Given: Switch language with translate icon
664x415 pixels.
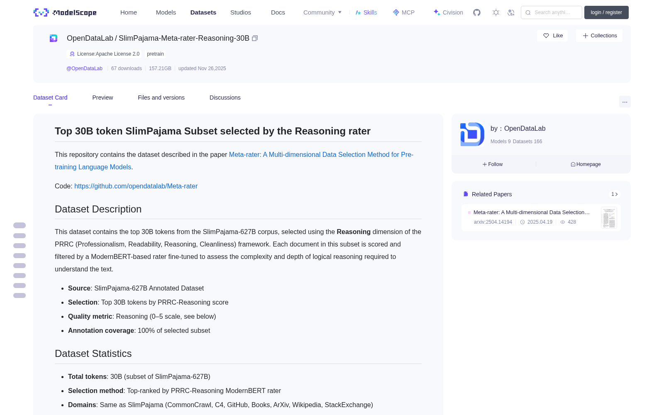Looking at the screenshot, I should click(511, 12).
